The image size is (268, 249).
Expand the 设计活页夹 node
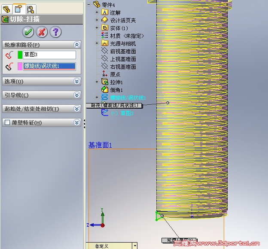pyautogui.click(x=97, y=20)
